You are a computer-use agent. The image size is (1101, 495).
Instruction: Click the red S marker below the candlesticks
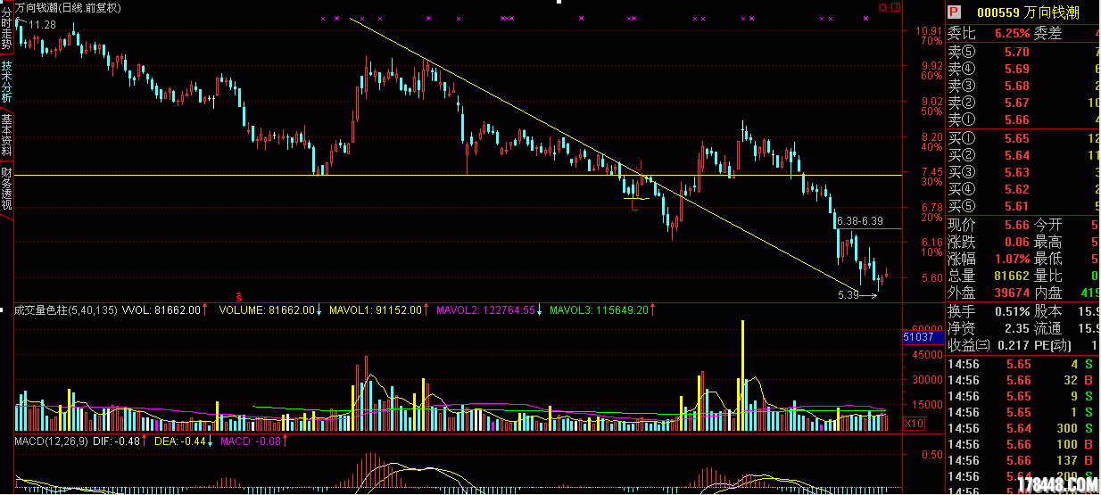pyautogui.click(x=238, y=295)
